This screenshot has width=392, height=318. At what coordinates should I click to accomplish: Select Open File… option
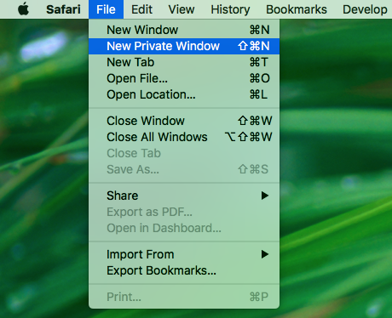click(x=184, y=78)
